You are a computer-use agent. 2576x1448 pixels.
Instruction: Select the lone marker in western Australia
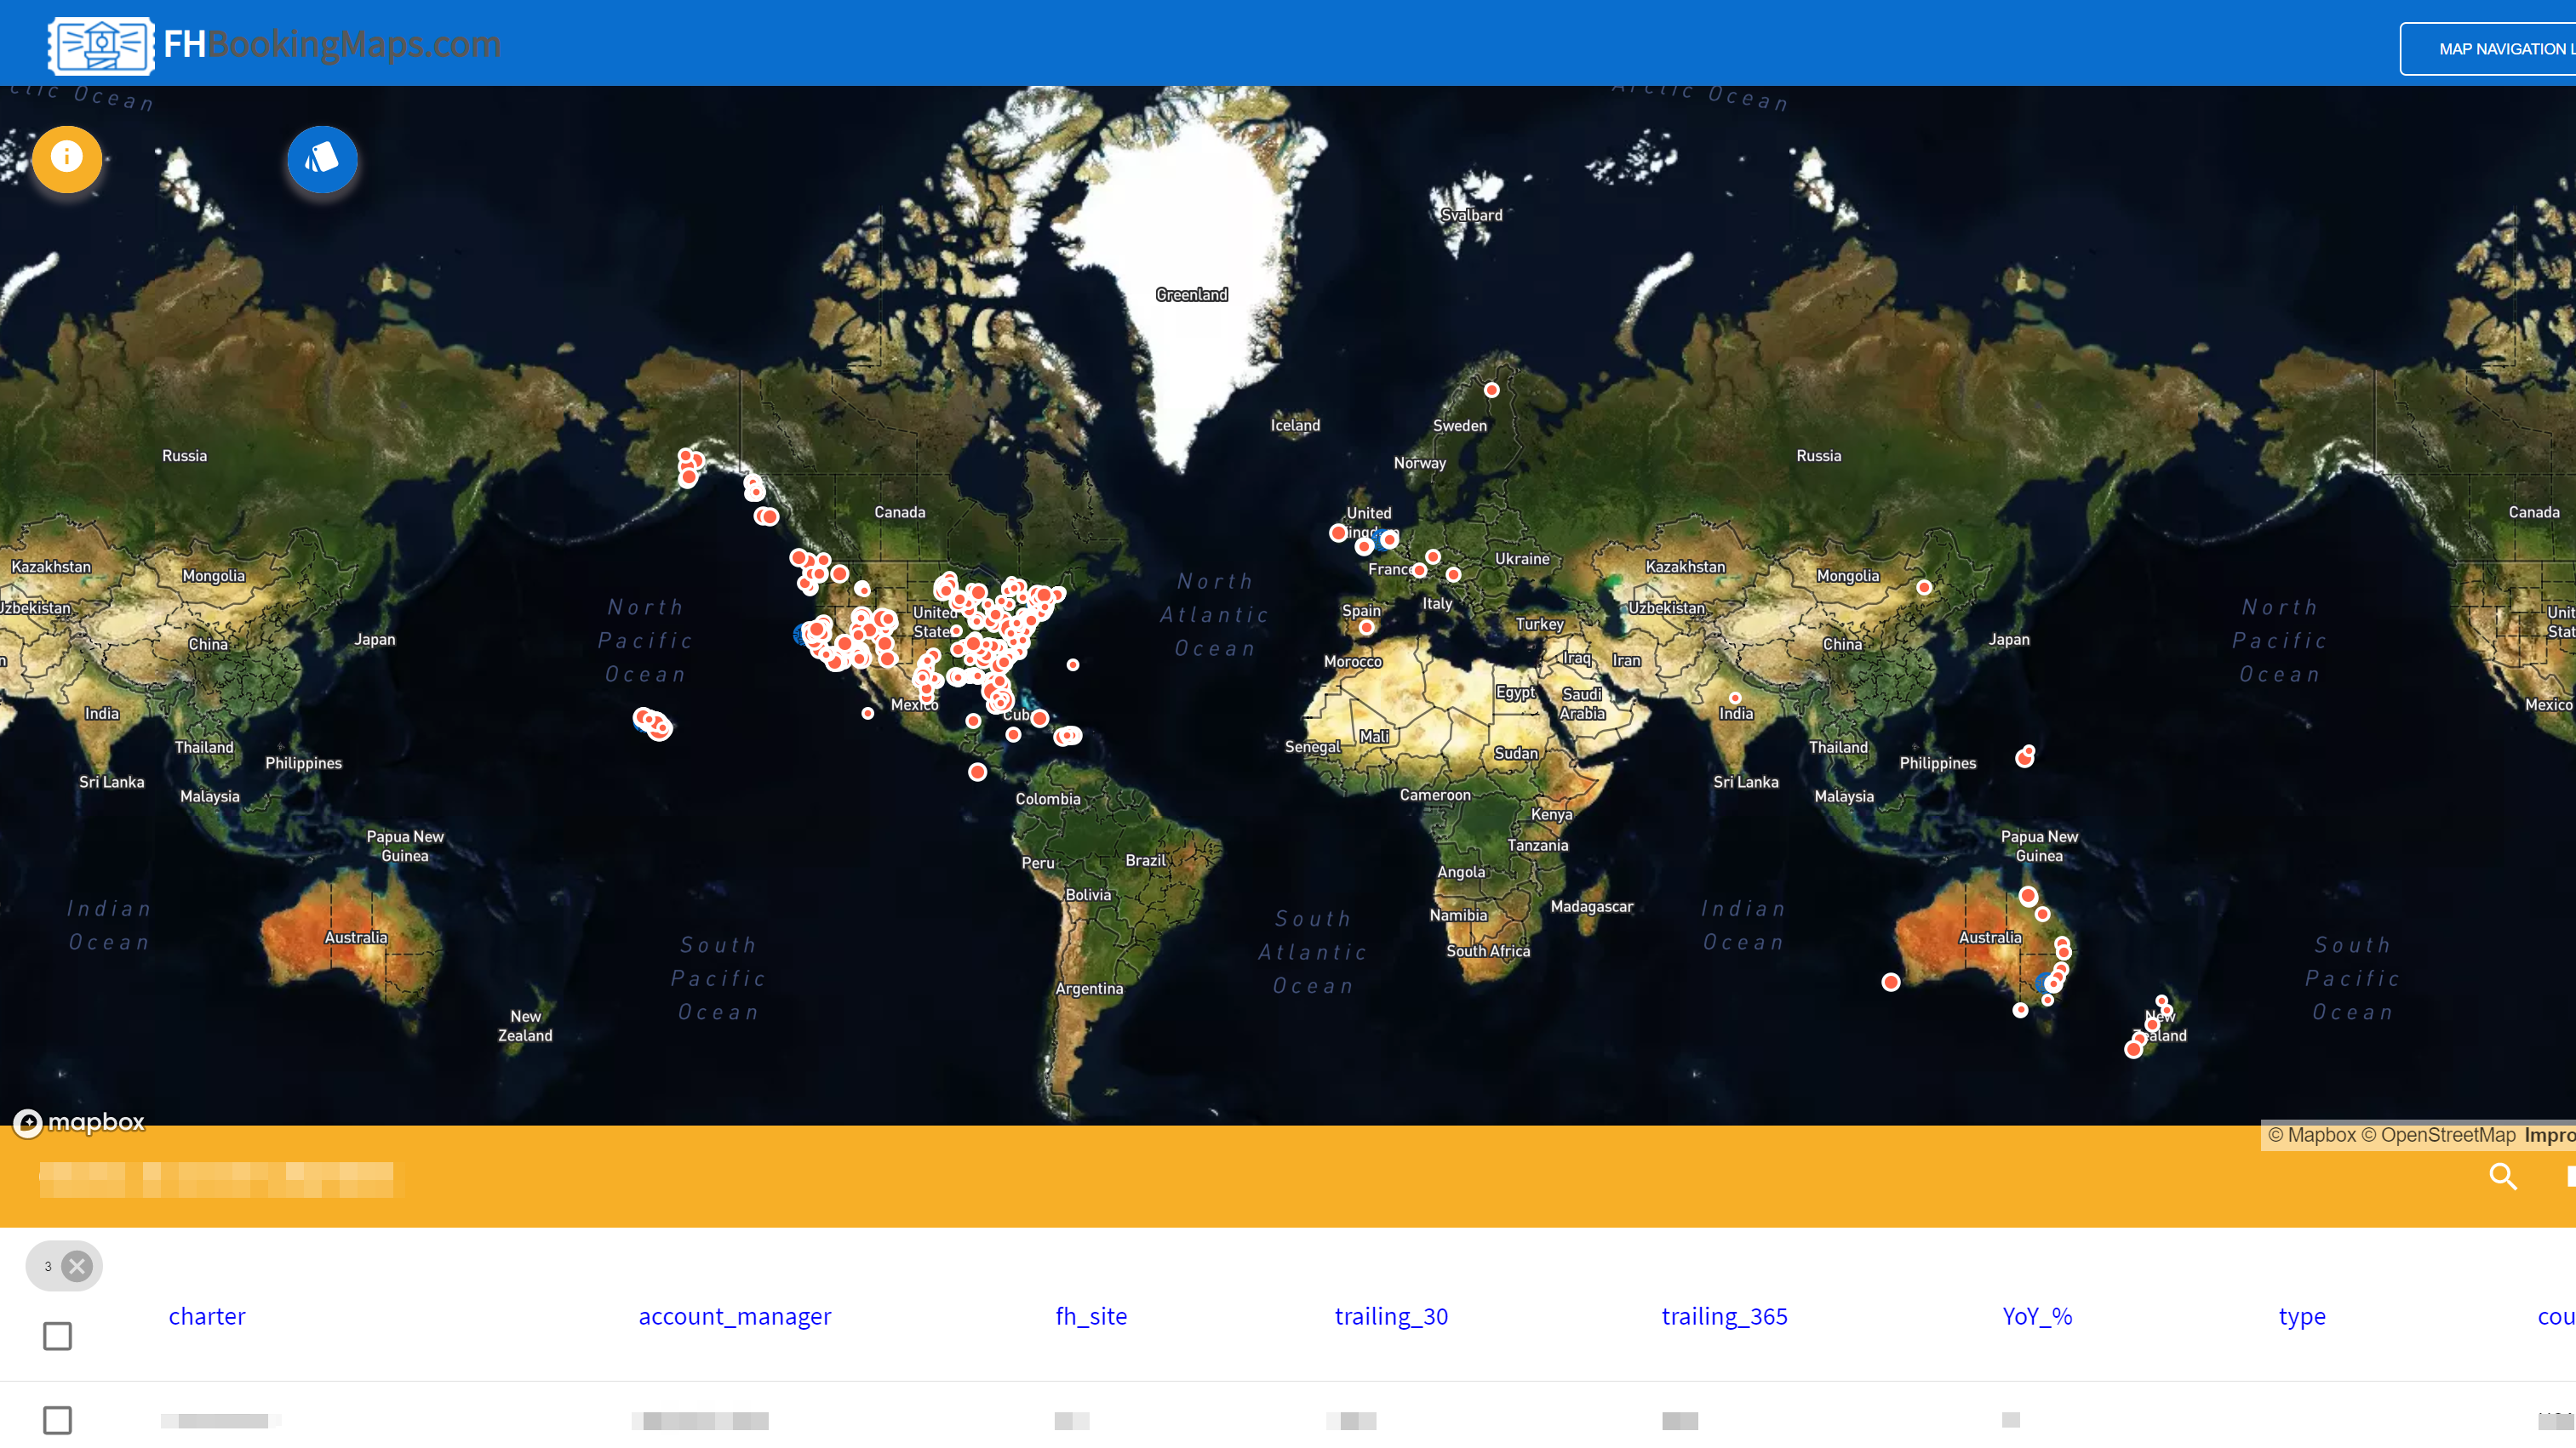[1890, 983]
